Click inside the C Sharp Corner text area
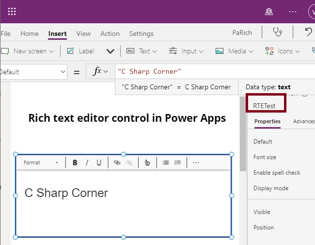 124,204
